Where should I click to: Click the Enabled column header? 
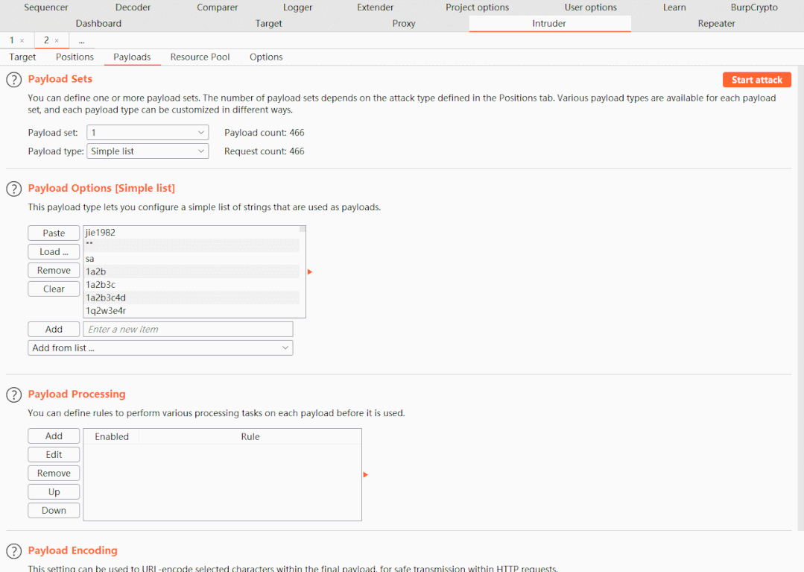(x=112, y=436)
